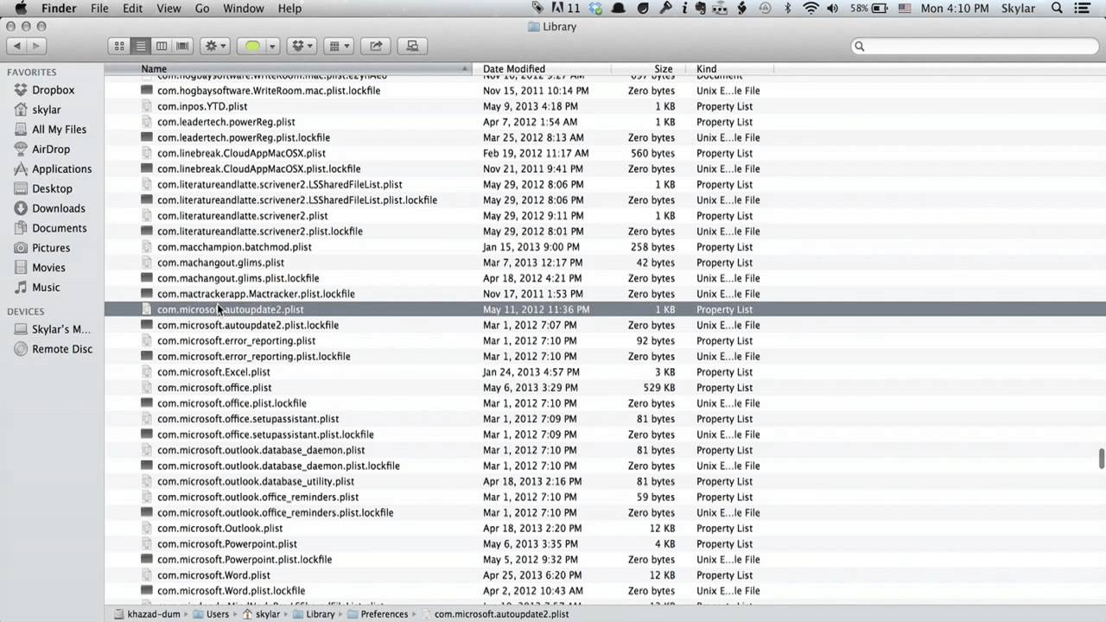Select com.inpos.YTD.plist file
1106x622 pixels.
pyautogui.click(x=202, y=106)
